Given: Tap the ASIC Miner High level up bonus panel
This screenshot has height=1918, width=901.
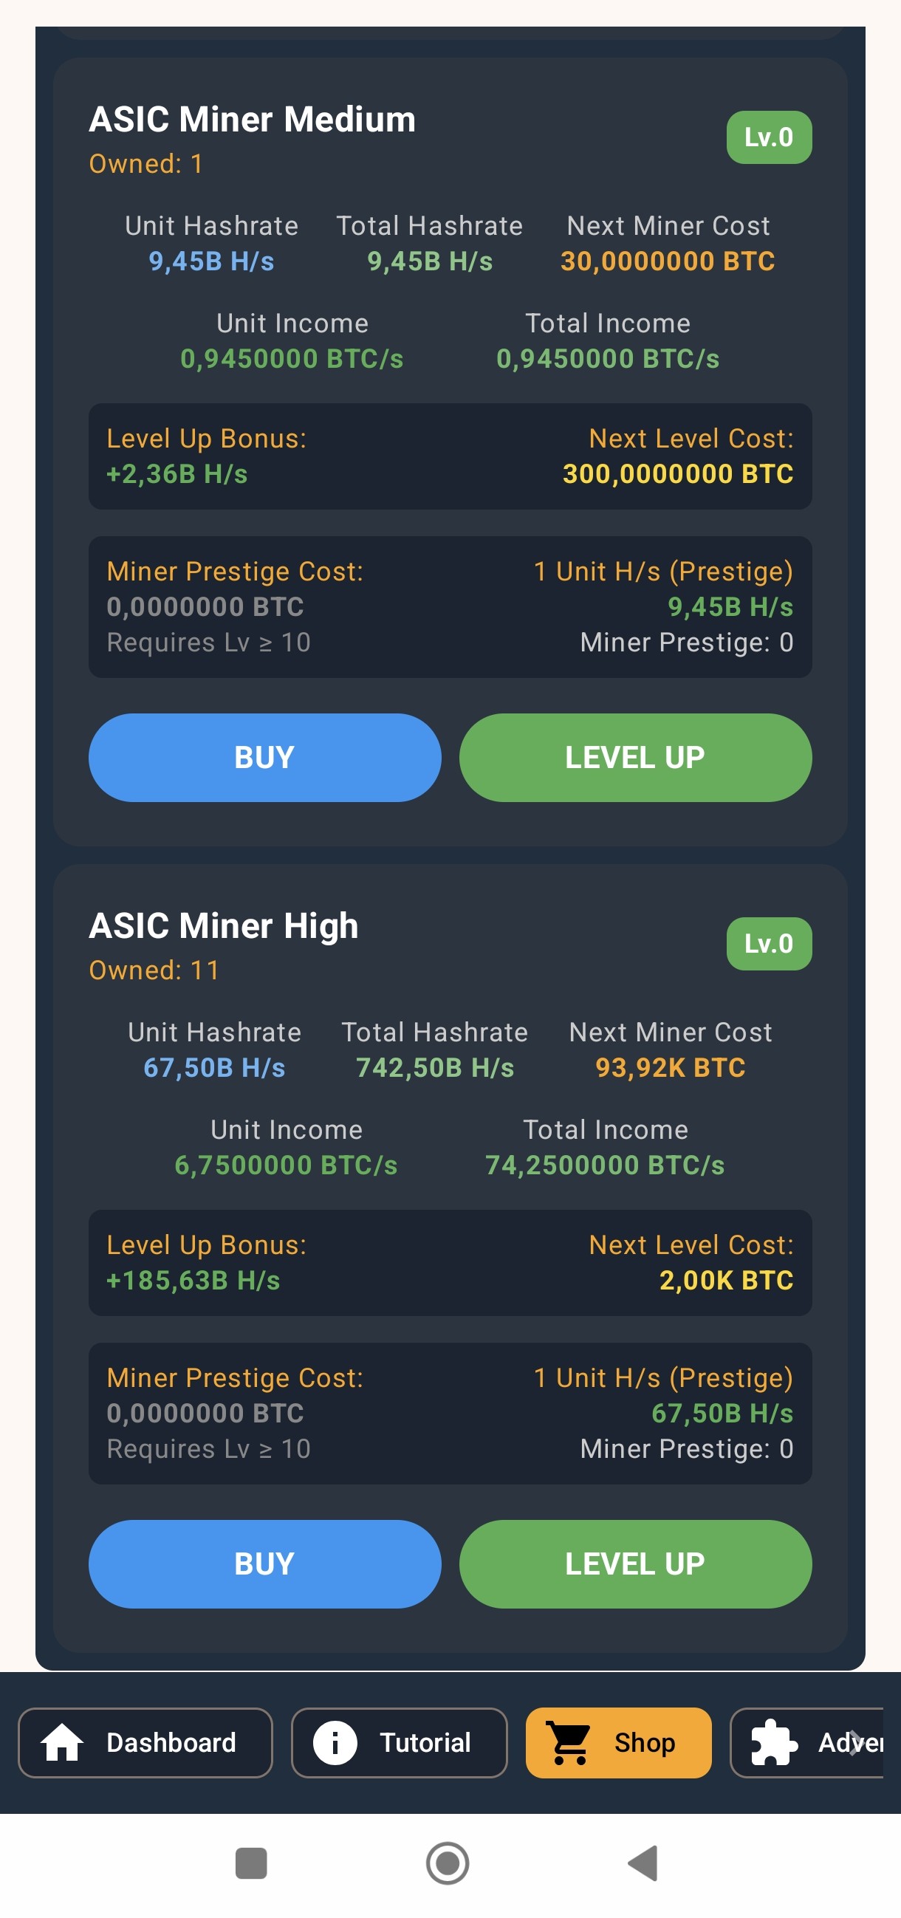Looking at the screenshot, I should click(x=450, y=1262).
